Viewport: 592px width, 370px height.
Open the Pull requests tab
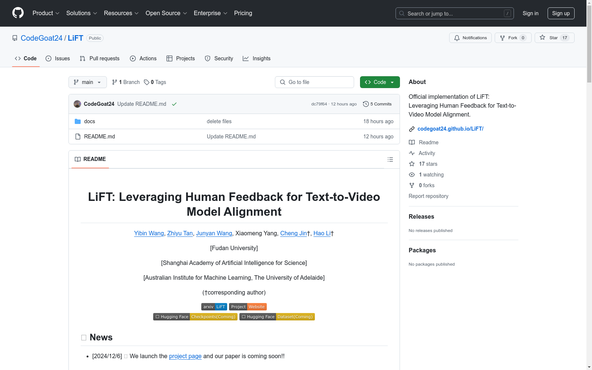(x=100, y=58)
